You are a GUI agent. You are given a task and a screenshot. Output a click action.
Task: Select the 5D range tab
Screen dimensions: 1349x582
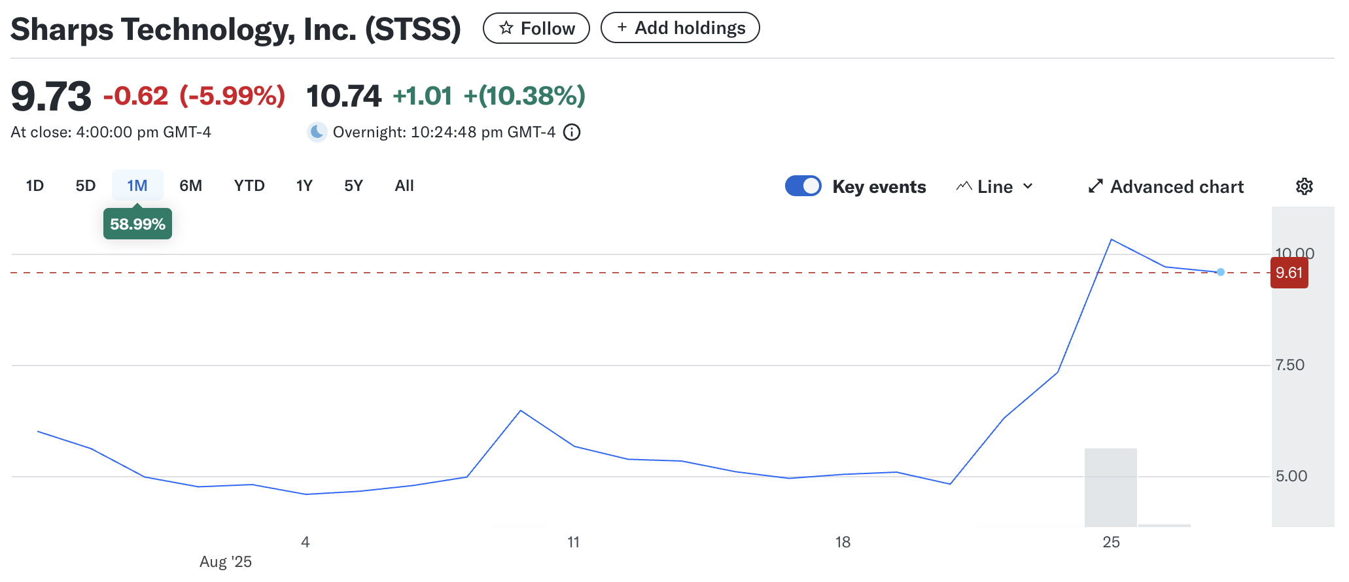click(86, 186)
